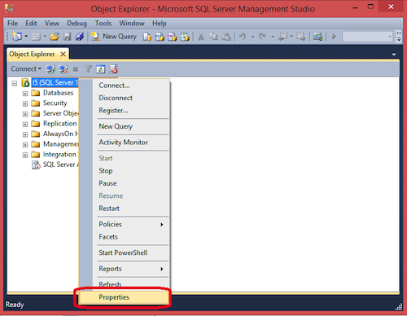Image resolution: width=407 pixels, height=316 pixels.
Task: Open the Connect dropdown in Object Explorer
Action: [x=26, y=69]
